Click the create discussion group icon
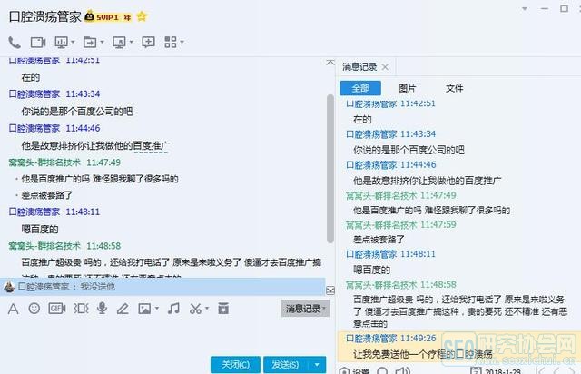 click(x=149, y=42)
